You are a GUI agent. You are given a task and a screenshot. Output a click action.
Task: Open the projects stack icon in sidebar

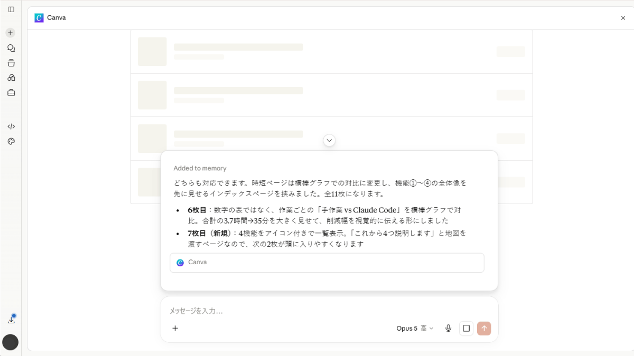[11, 63]
